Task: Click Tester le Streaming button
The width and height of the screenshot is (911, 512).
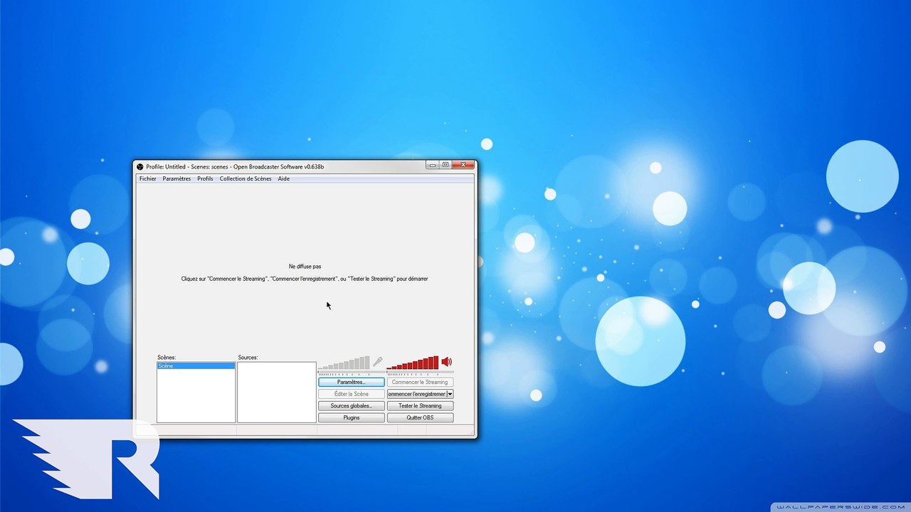Action: 420,406
